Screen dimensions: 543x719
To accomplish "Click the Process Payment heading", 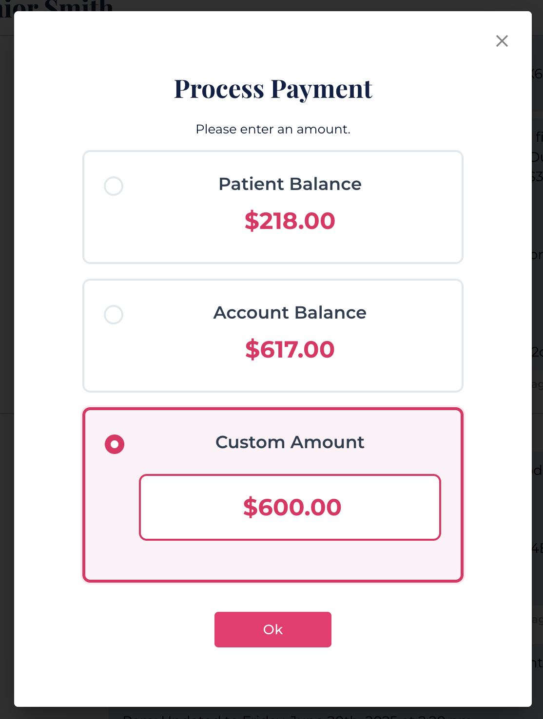I will 273,89.
